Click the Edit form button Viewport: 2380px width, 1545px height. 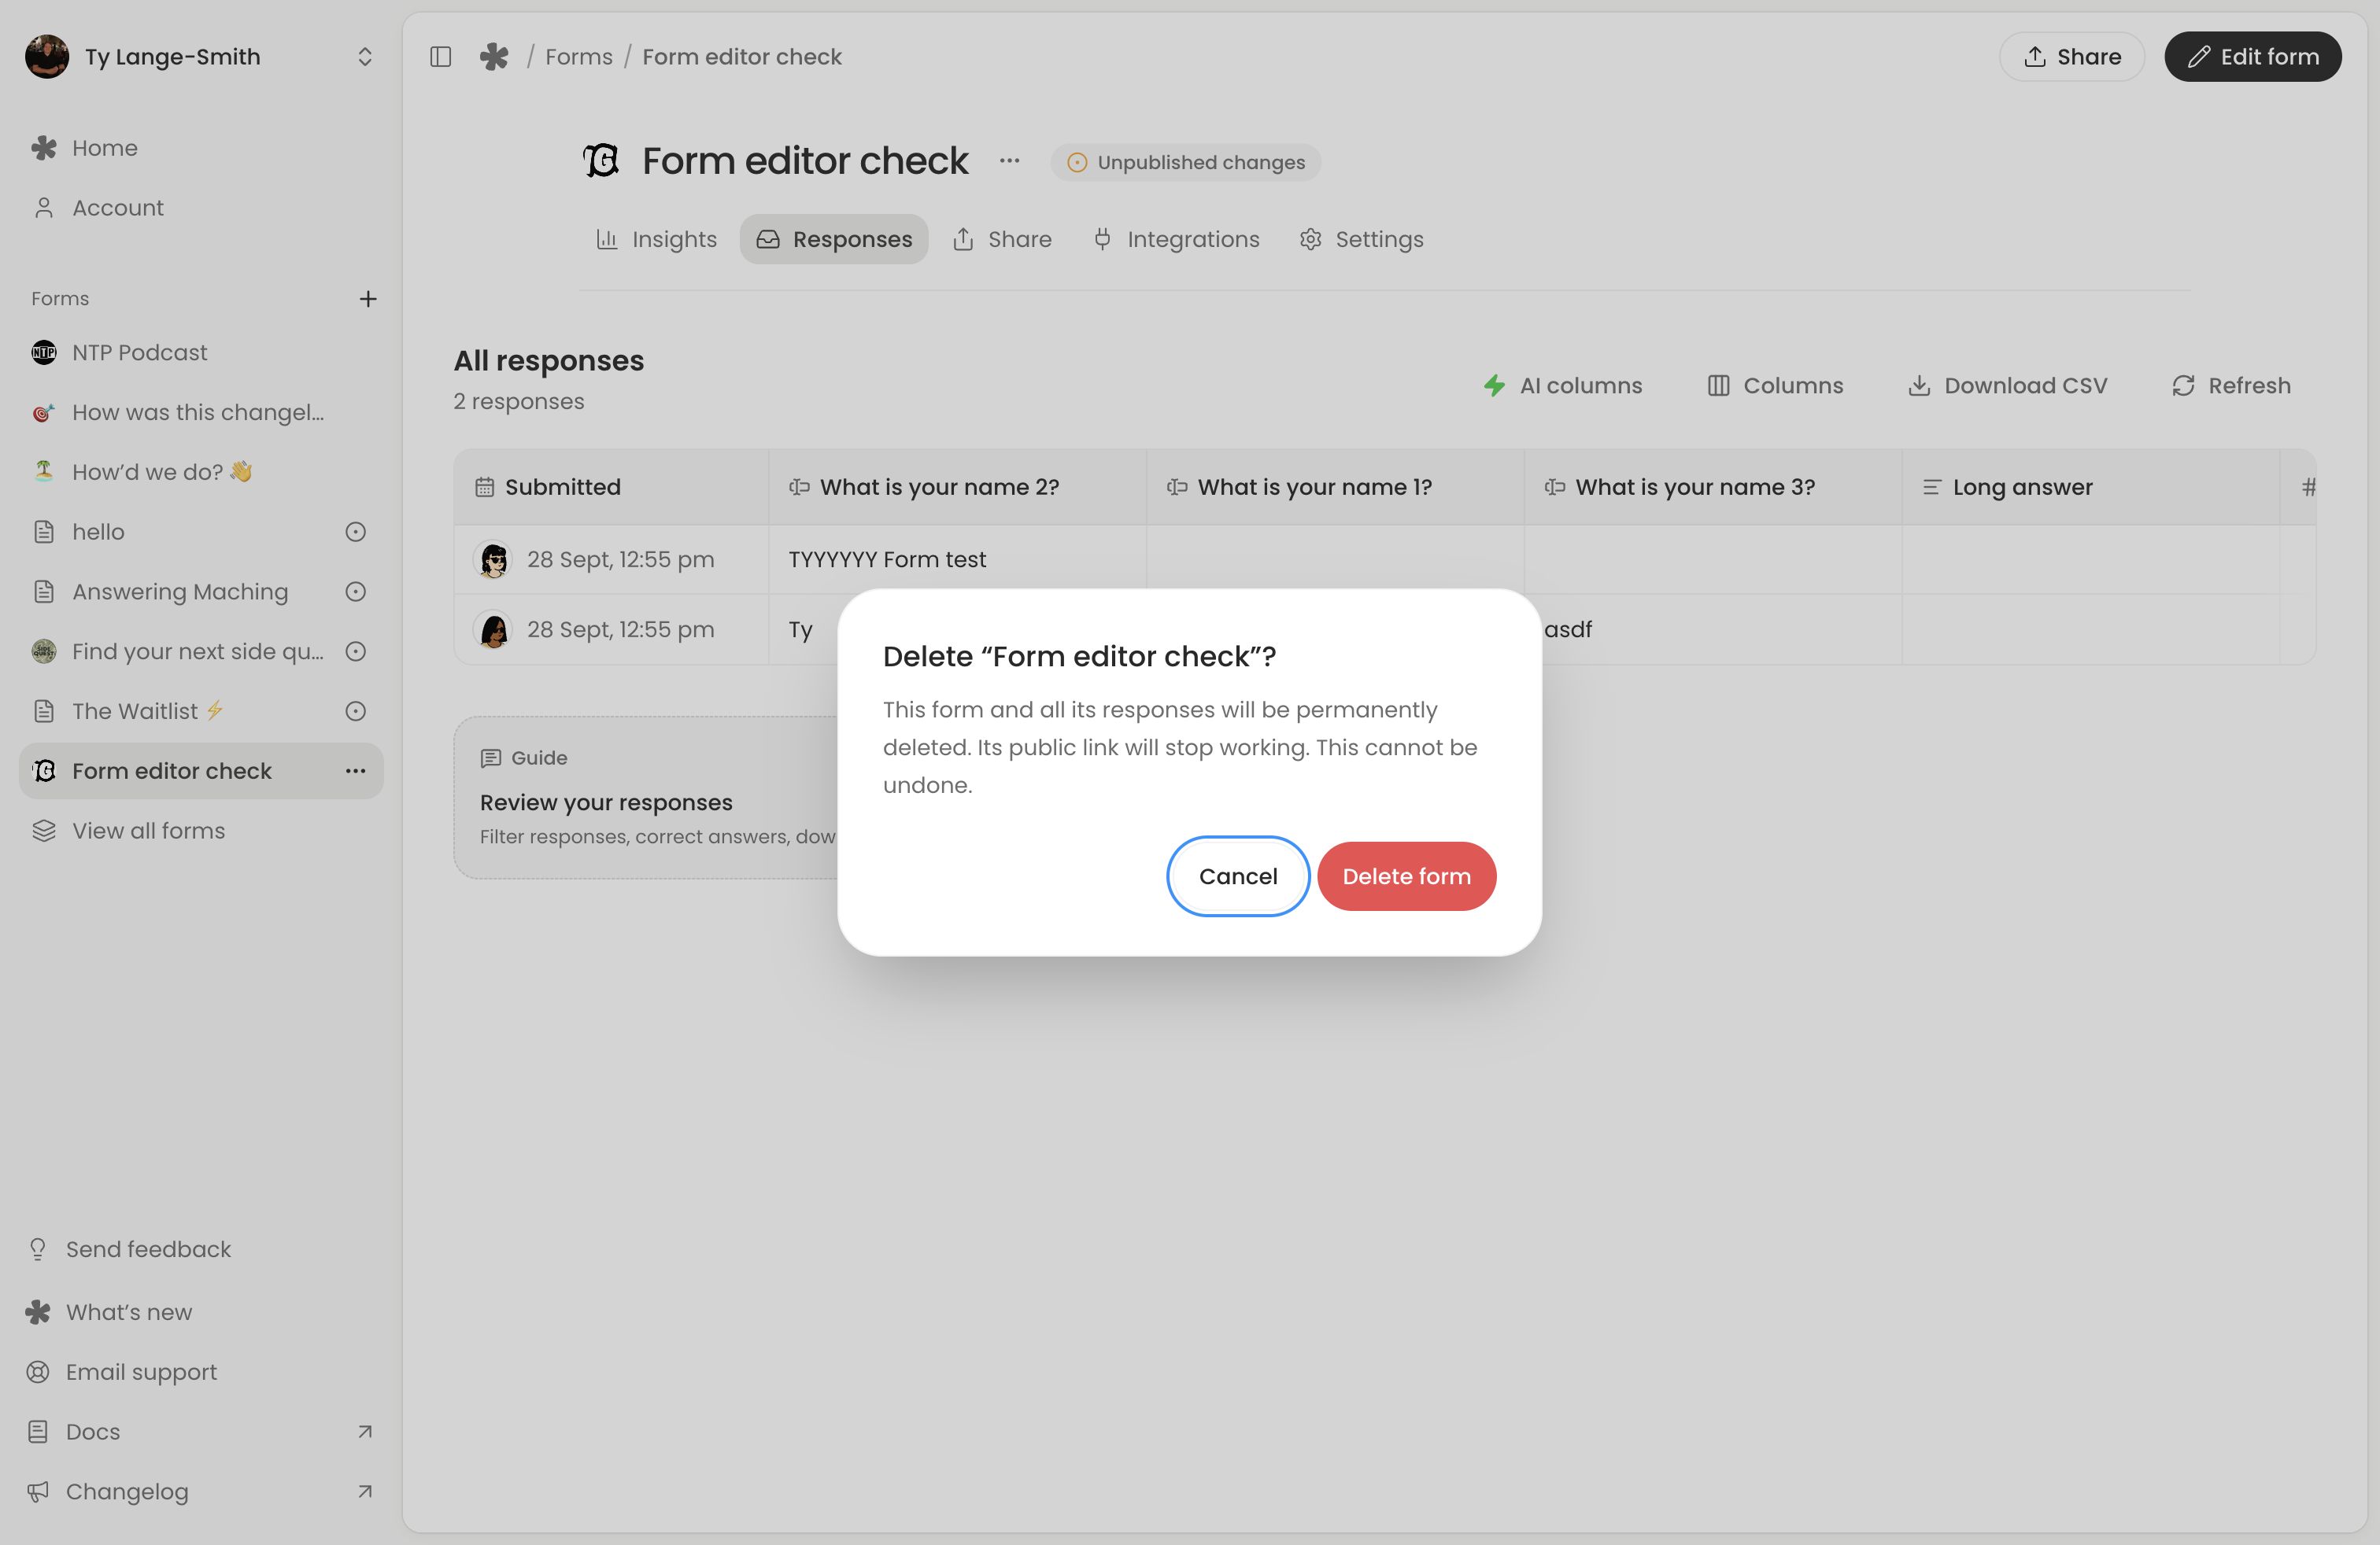click(x=2253, y=57)
